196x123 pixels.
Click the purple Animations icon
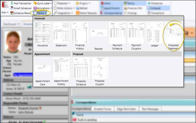coord(35,8)
